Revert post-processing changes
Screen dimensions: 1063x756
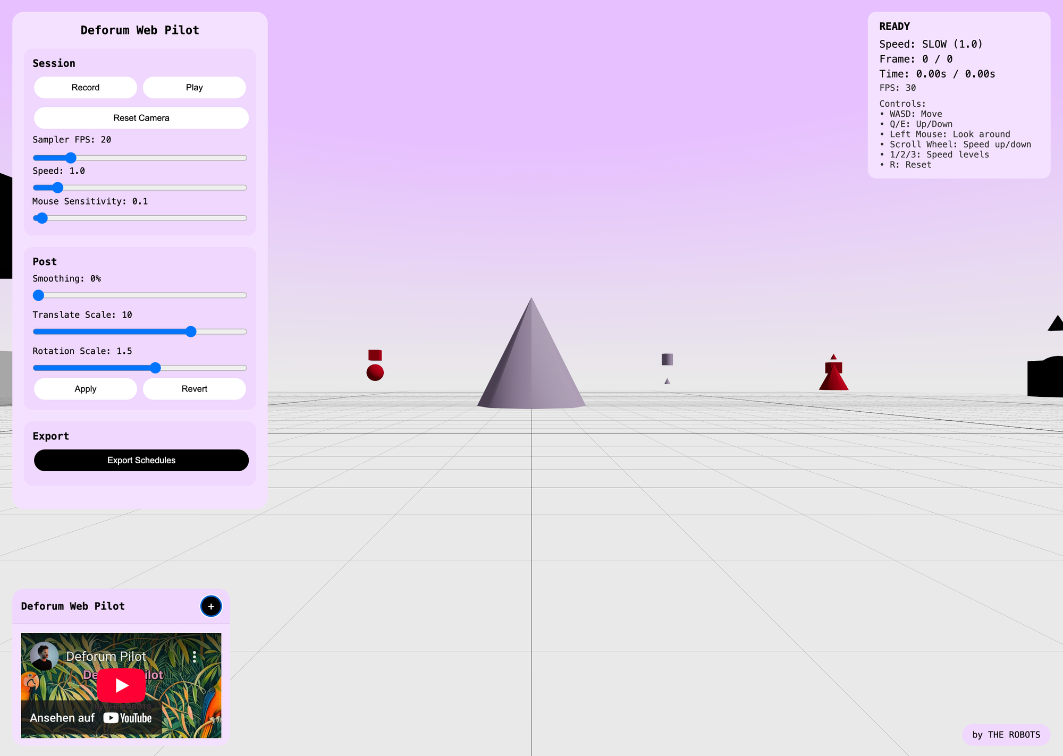tap(195, 389)
